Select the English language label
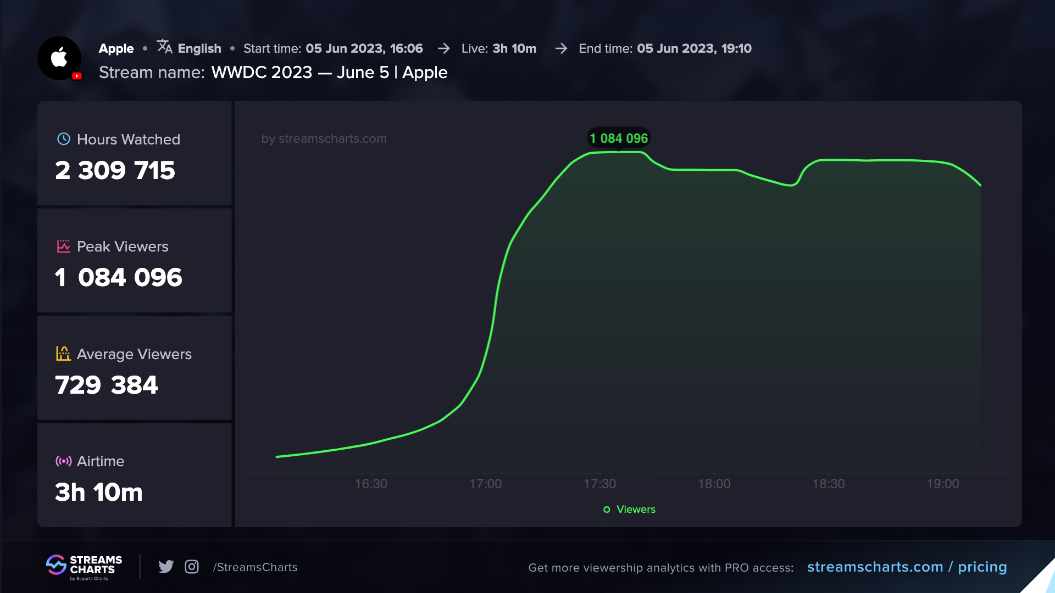 point(199,48)
